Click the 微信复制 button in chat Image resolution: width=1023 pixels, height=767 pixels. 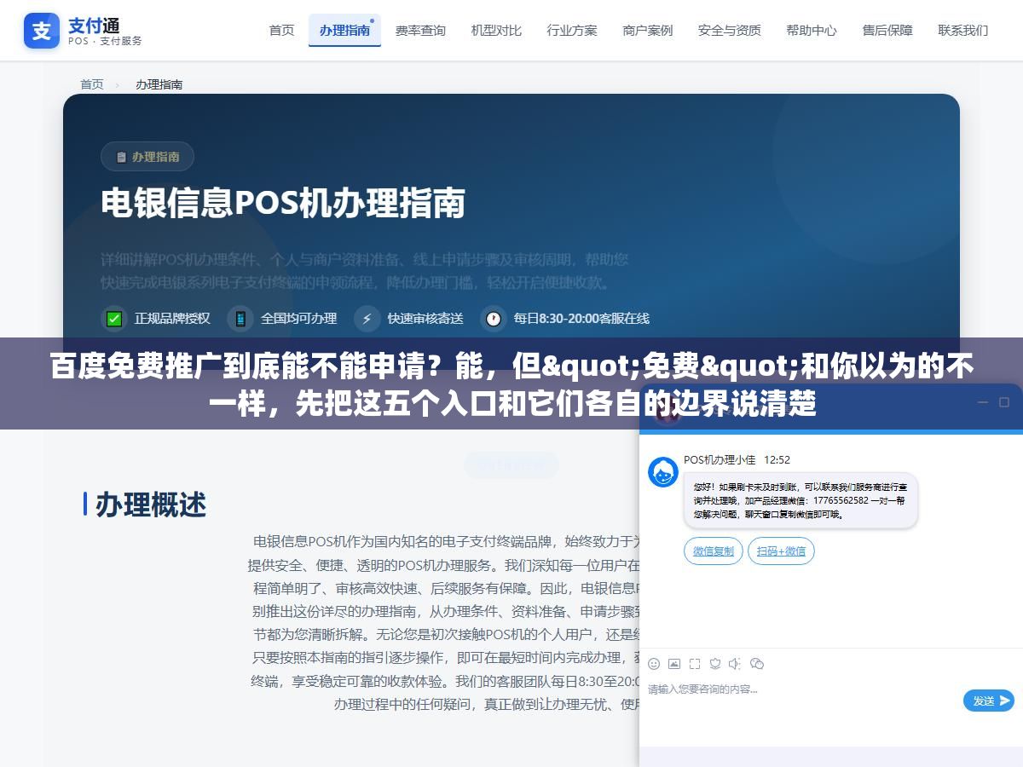(x=714, y=551)
